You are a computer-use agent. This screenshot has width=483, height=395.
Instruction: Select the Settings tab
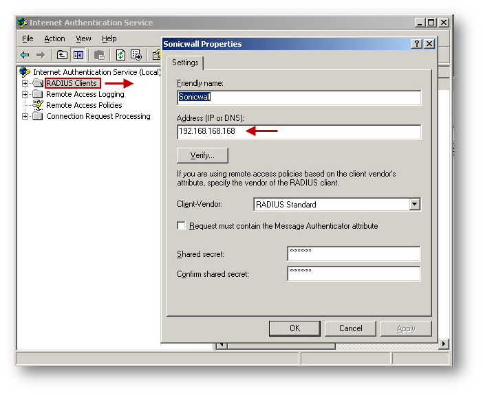pos(184,63)
